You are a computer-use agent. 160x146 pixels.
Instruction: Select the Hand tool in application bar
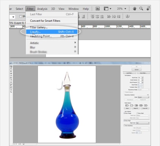(x=135, y=9)
